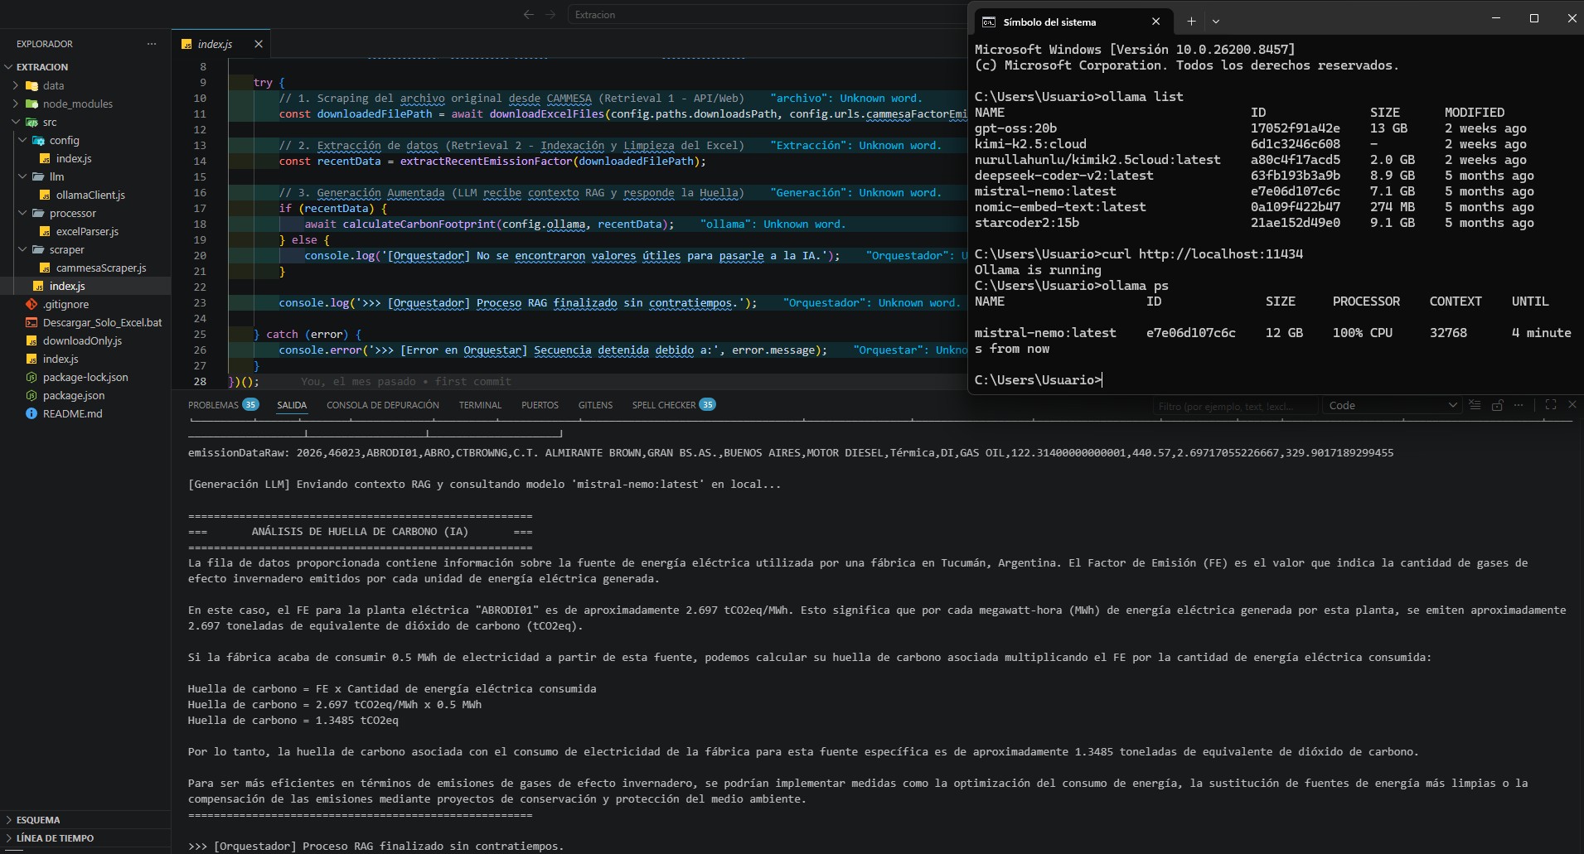Open the Explorer panel more actions menu
1584x854 pixels.
tap(152, 44)
